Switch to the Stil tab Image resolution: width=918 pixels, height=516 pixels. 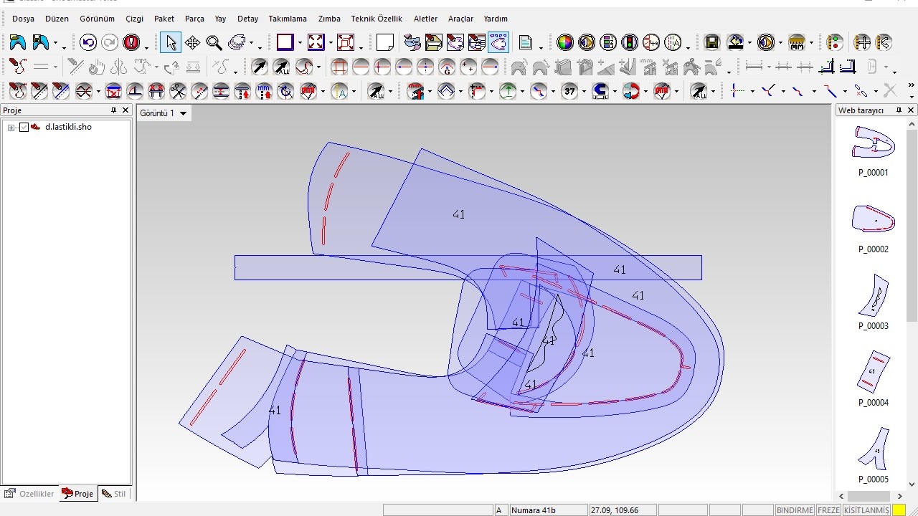click(x=114, y=494)
